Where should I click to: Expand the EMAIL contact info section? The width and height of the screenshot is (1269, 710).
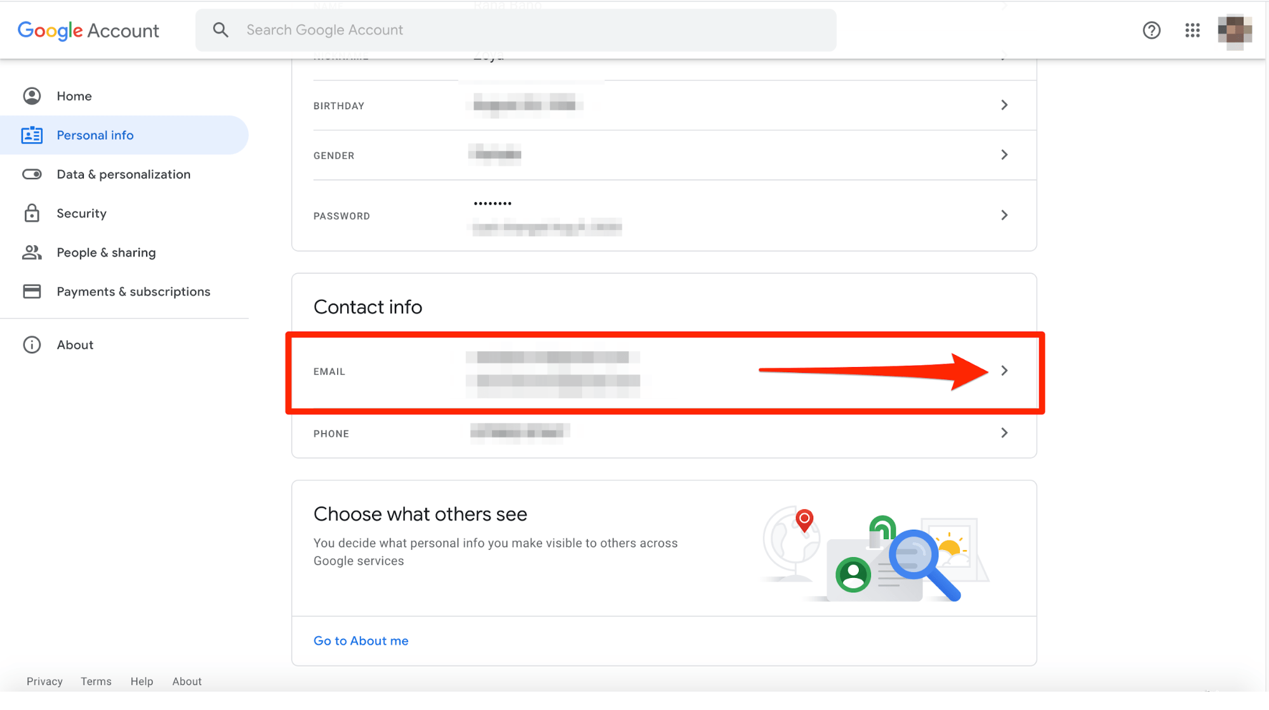point(1004,370)
